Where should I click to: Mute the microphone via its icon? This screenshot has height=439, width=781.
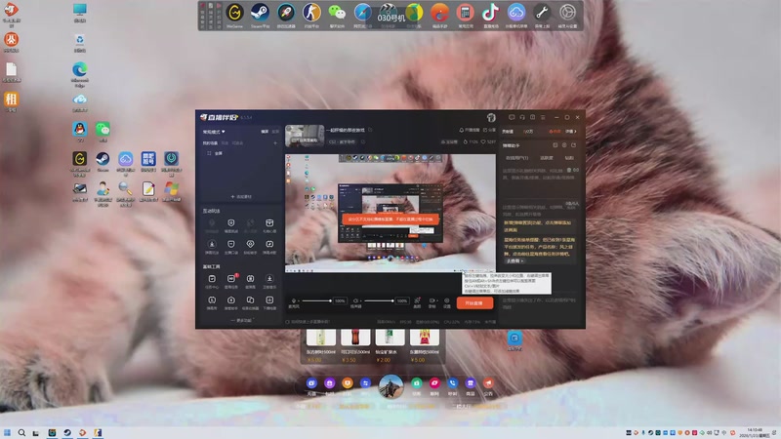tap(294, 300)
